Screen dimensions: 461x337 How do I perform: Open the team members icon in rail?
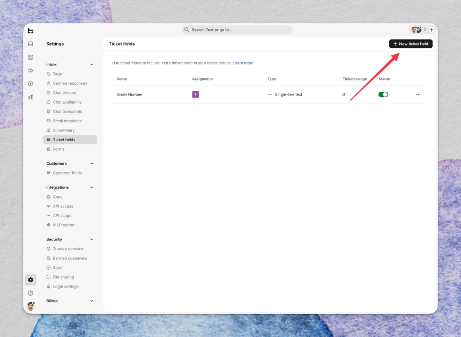31,70
